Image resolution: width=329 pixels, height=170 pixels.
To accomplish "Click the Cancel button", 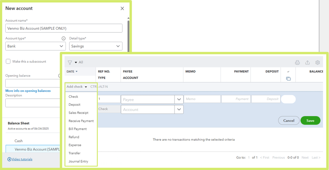I will click(289, 121).
